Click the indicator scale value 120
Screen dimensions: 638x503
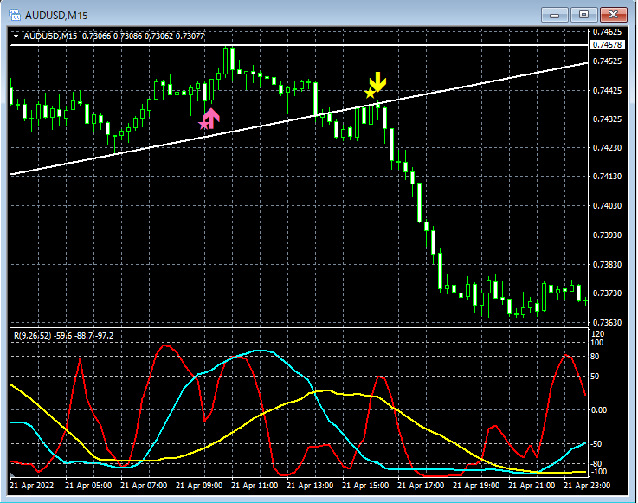click(597, 334)
